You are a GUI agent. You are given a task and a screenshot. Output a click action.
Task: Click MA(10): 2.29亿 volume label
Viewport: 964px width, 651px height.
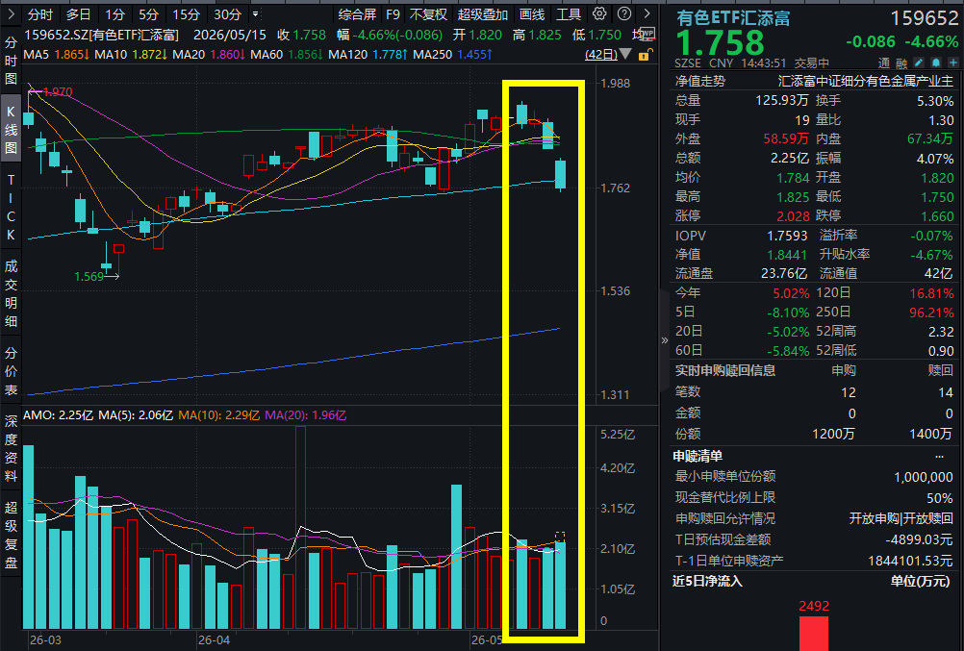pos(218,415)
